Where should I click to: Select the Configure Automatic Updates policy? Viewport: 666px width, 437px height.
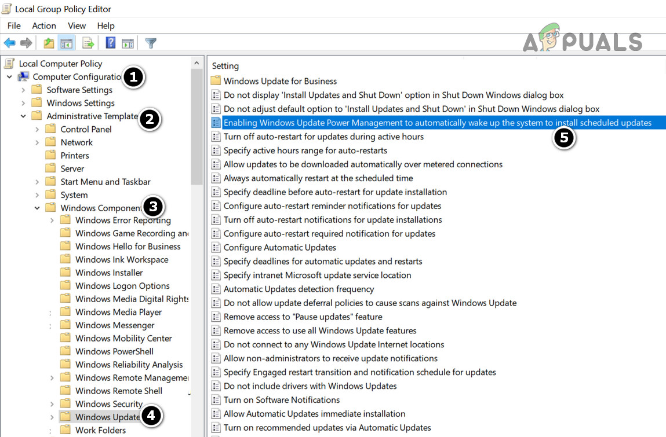tap(279, 247)
